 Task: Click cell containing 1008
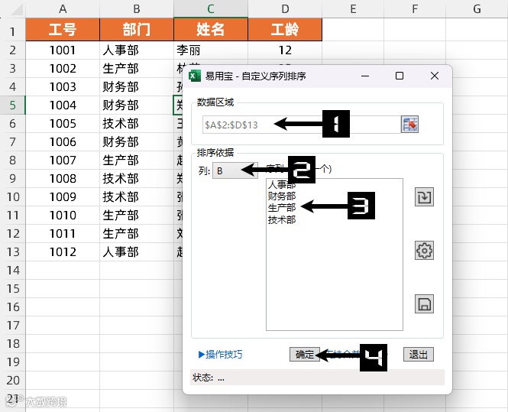pyautogui.click(x=63, y=178)
